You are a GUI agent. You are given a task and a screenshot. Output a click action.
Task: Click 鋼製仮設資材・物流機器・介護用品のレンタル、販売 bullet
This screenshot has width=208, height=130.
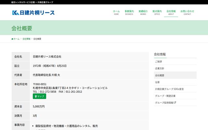click(67, 126)
